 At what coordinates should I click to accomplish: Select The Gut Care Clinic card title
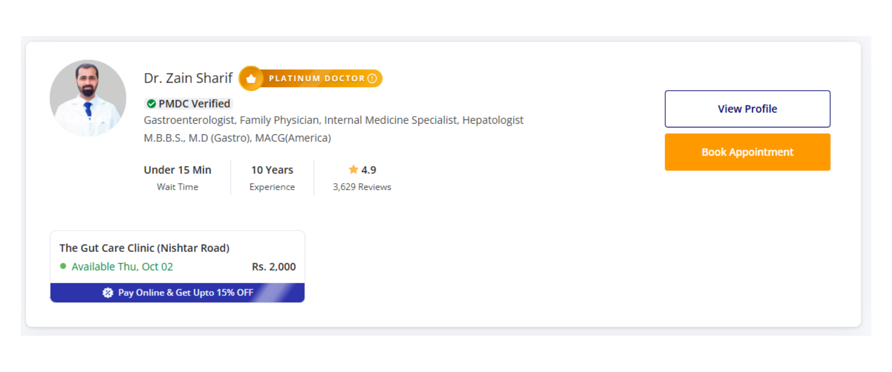[x=144, y=248]
